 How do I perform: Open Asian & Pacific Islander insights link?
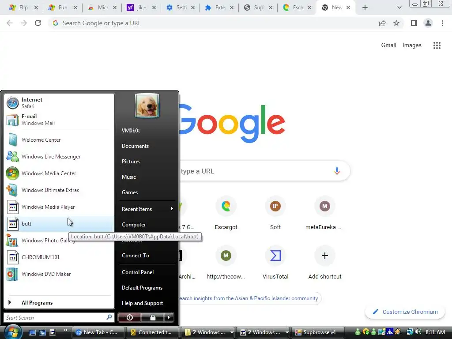tap(249, 298)
